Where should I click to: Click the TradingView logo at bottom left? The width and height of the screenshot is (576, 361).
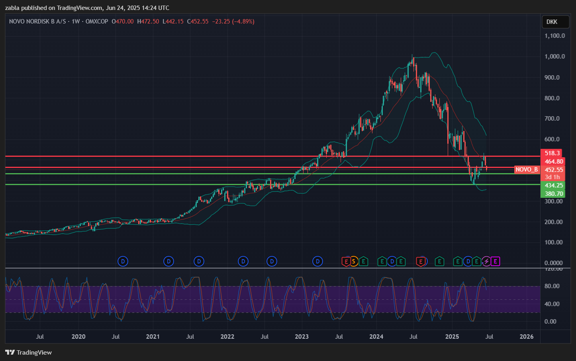pyautogui.click(x=29, y=352)
